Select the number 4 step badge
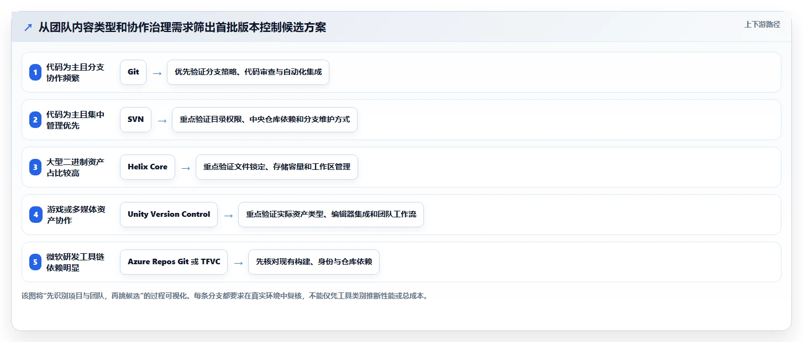The height and width of the screenshot is (342, 803). pyautogui.click(x=35, y=215)
